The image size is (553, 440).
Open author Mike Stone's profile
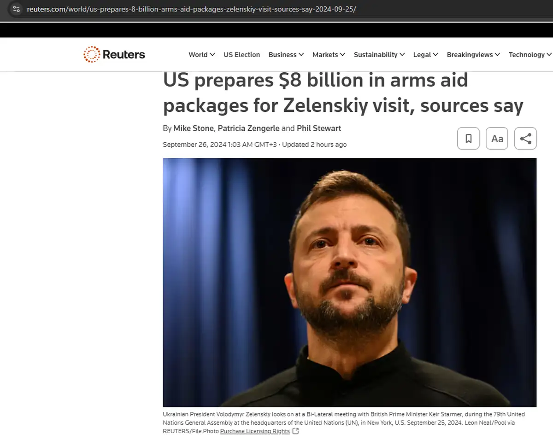pyautogui.click(x=194, y=128)
